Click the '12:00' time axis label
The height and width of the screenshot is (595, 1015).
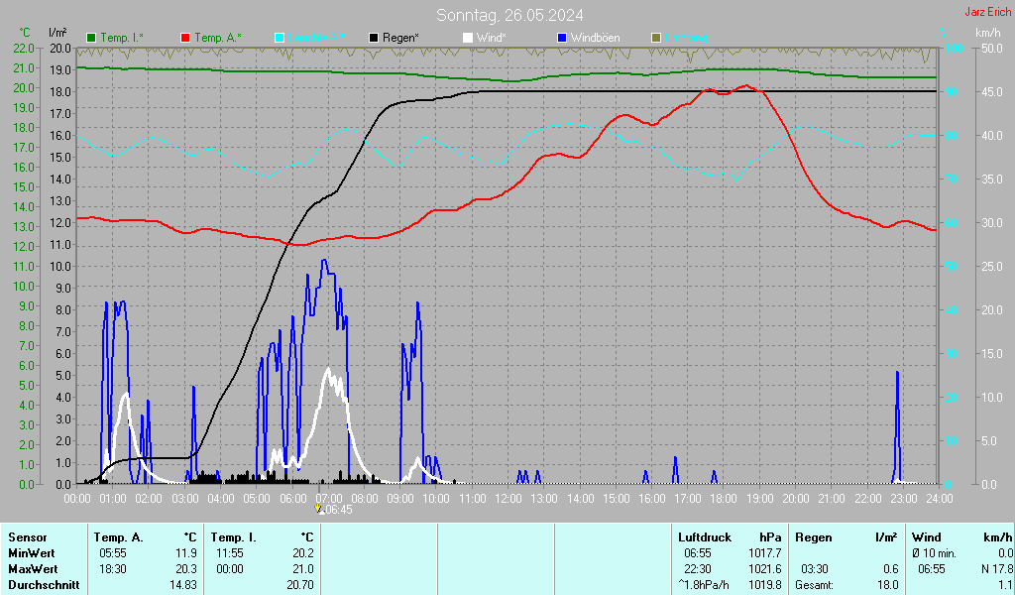pos(508,499)
